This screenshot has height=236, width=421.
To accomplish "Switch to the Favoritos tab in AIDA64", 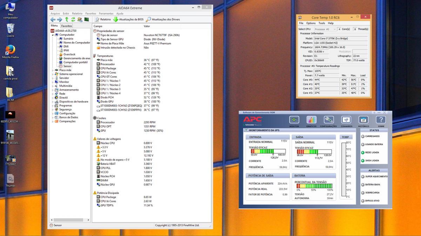I will (67, 26).
